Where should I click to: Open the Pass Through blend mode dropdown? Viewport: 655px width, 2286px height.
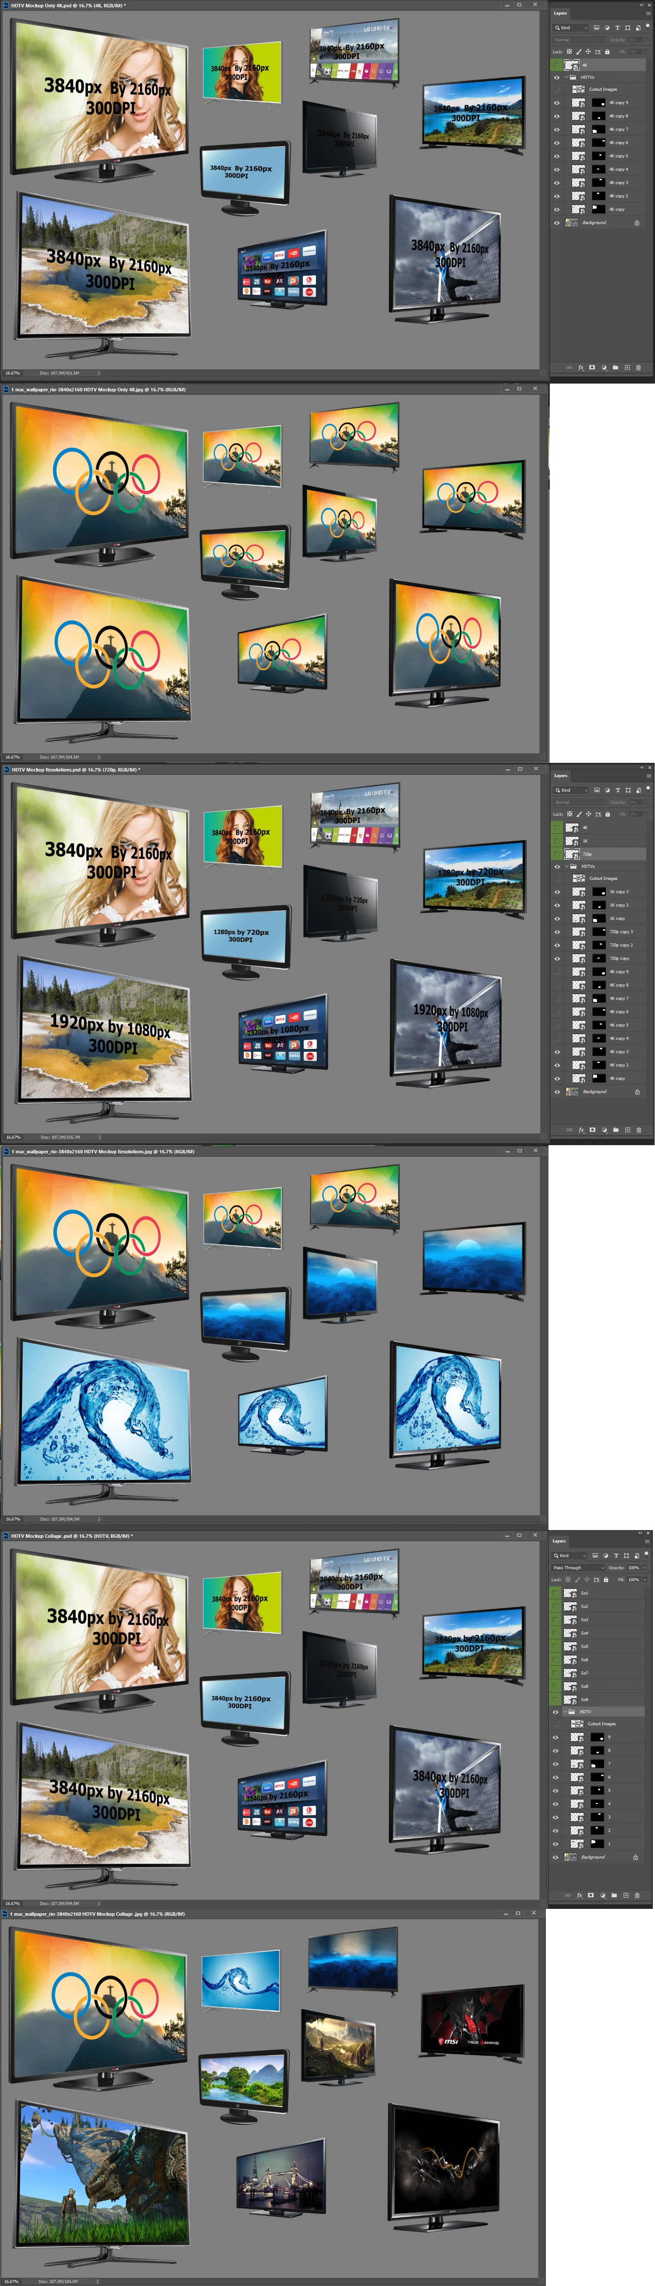click(x=578, y=1568)
